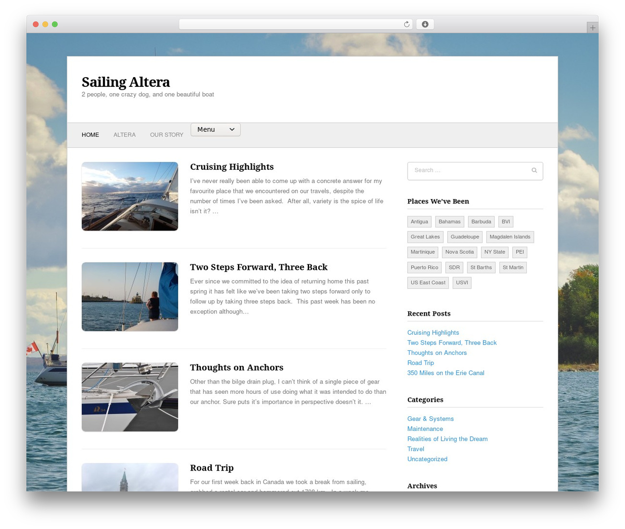Select the Antigua place tag
Image resolution: width=625 pixels, height=529 pixels.
[x=419, y=222]
